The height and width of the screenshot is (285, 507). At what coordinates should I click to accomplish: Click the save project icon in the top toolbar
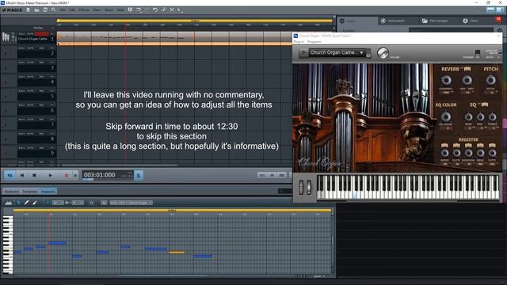45,10
